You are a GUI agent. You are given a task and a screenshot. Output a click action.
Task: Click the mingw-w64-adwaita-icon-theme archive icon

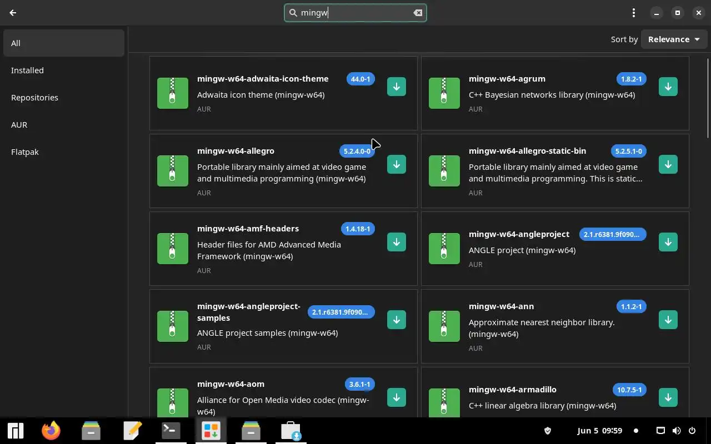tap(173, 93)
